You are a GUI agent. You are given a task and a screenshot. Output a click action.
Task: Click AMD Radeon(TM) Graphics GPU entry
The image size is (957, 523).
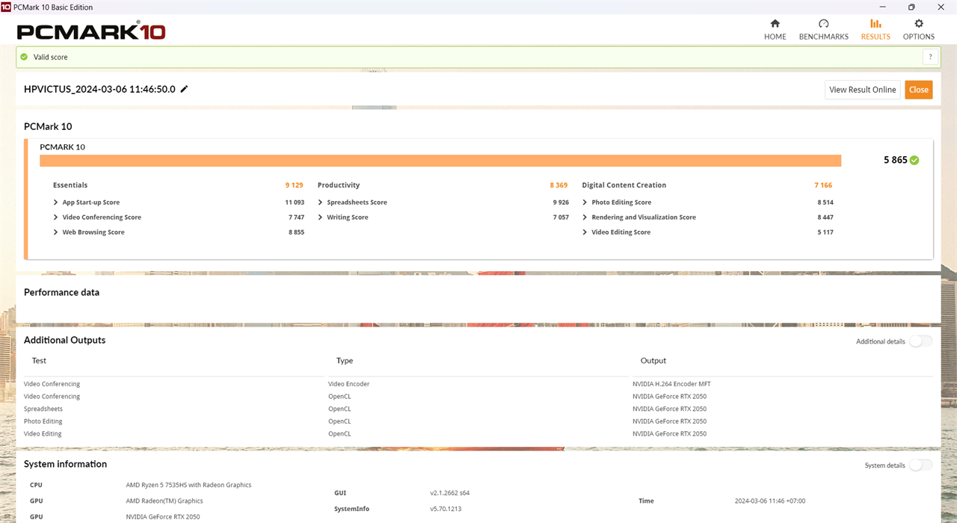164,501
